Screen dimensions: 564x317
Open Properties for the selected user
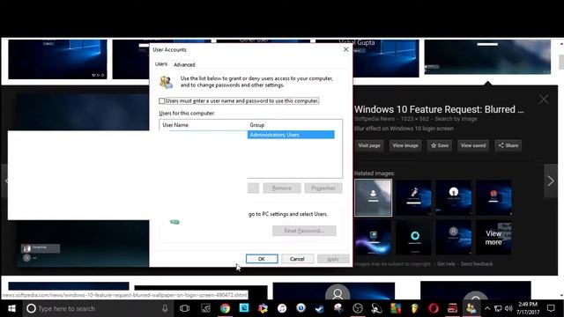pos(323,188)
